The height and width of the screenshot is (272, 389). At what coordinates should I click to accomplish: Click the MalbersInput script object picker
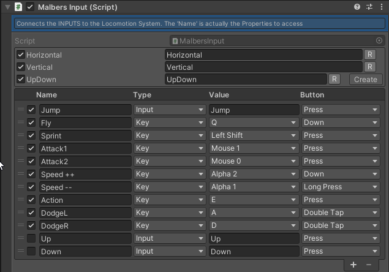click(379, 40)
